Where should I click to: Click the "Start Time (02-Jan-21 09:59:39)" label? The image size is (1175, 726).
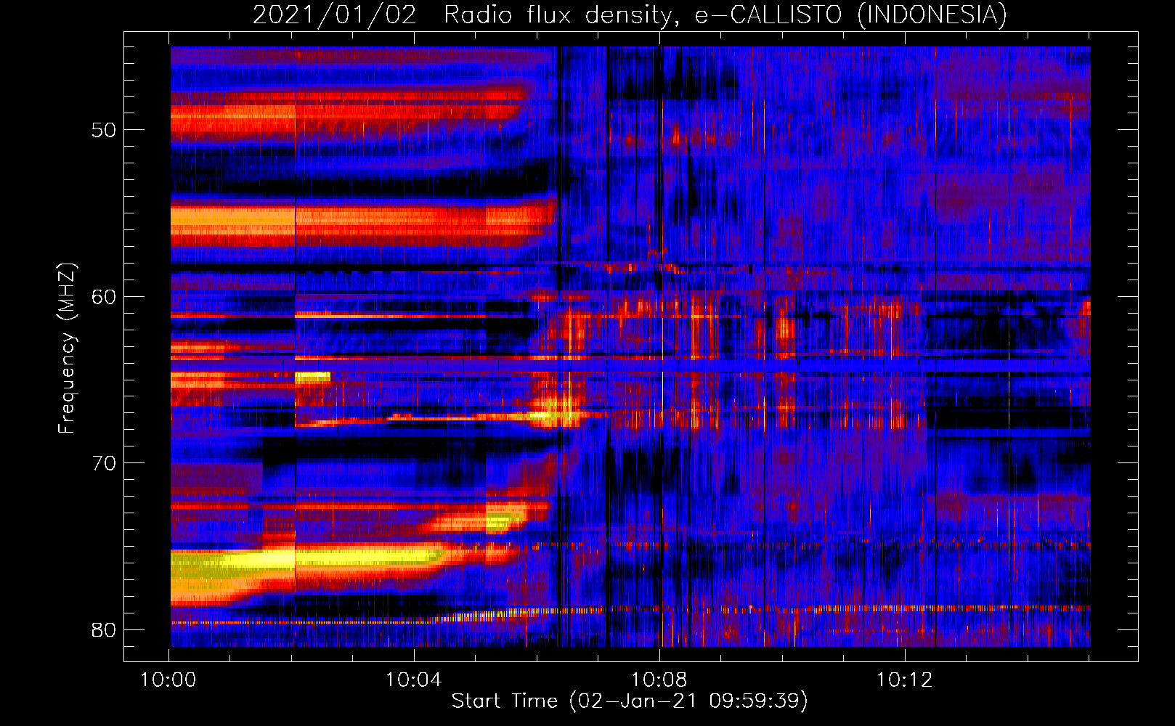tap(630, 701)
